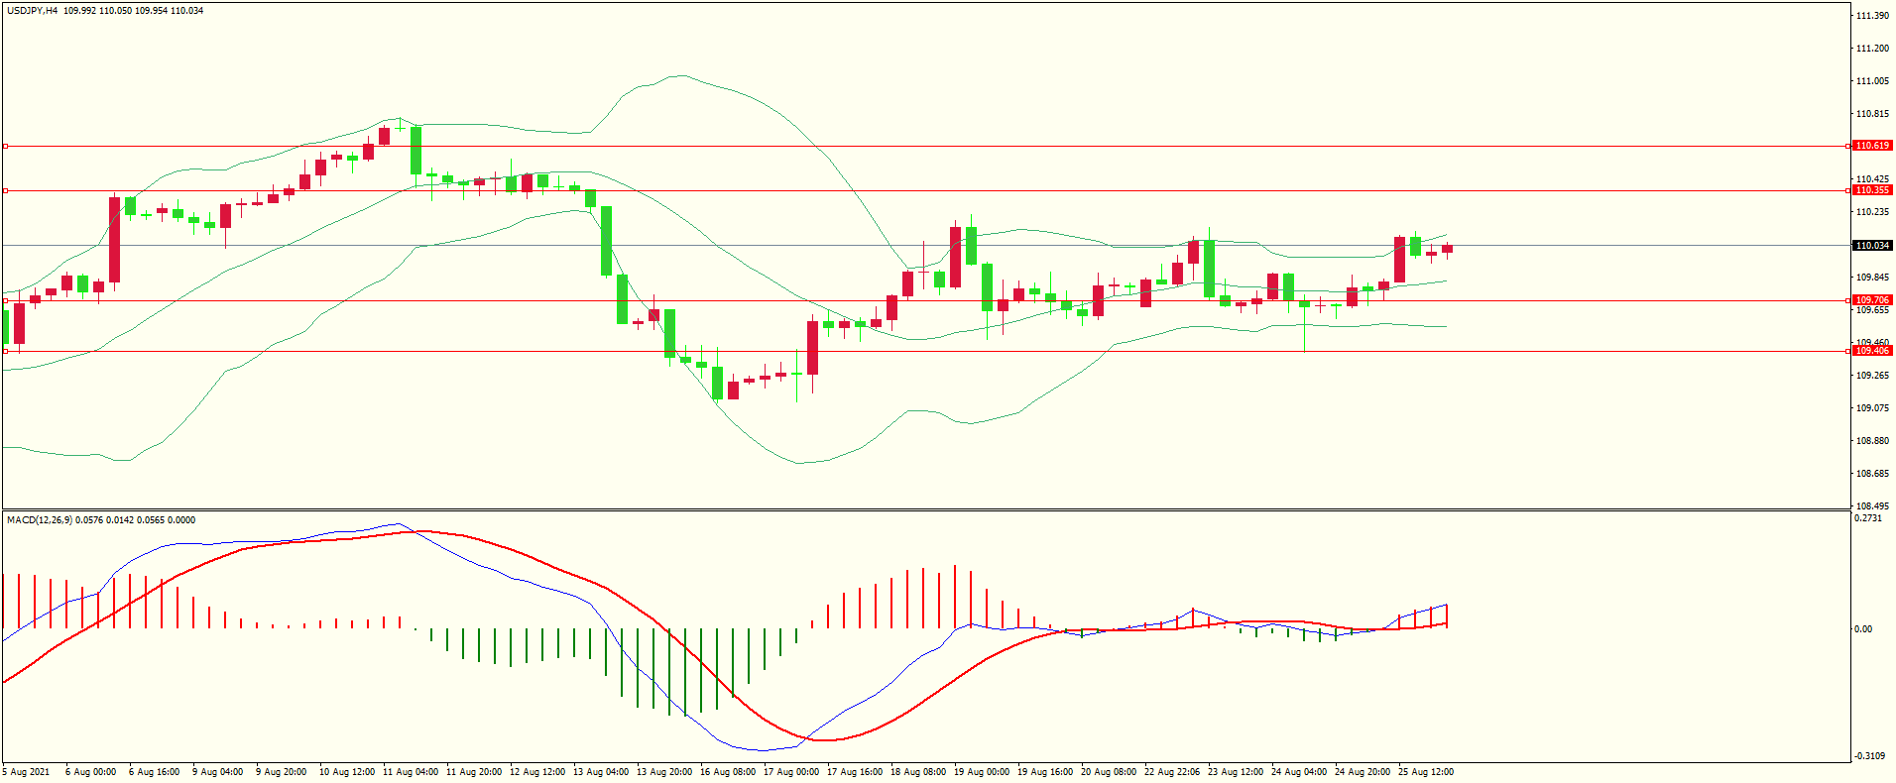Screen dimensions: 1896x783
Task: Select the red 109.406 price level label
Action: pos(1872,351)
